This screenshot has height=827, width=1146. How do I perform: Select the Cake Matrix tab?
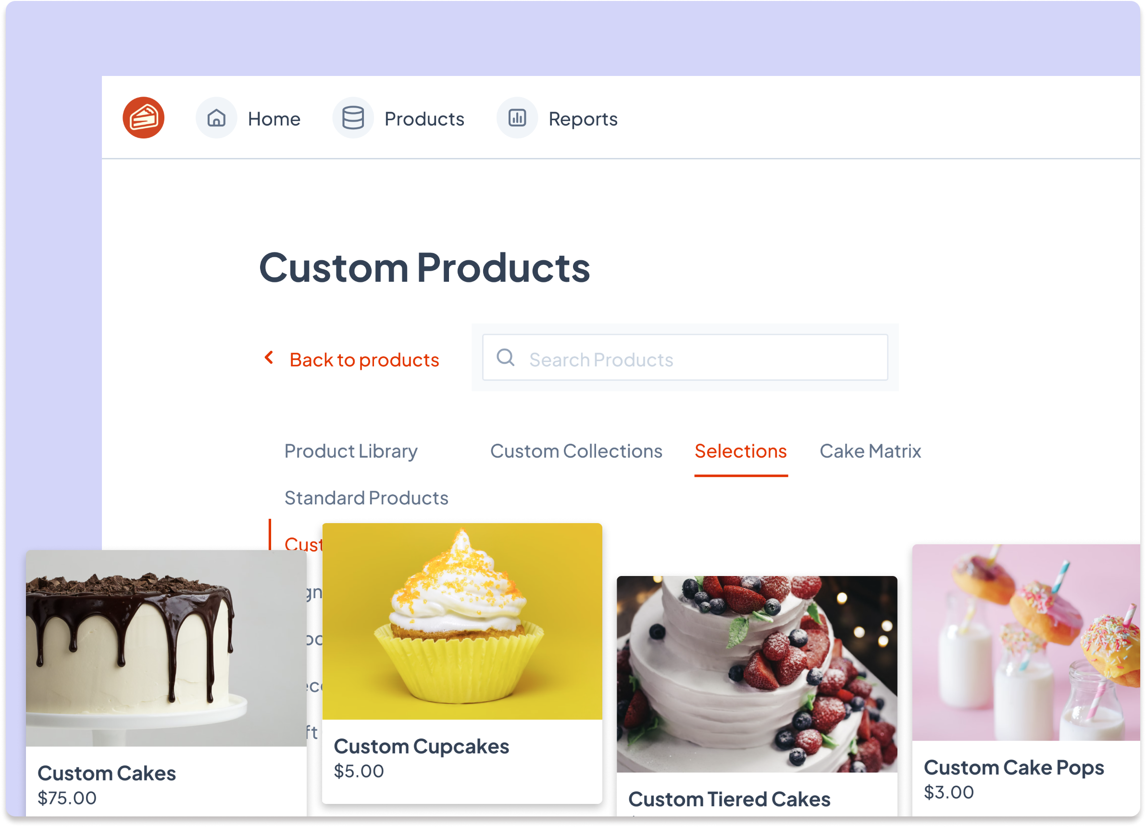[870, 451]
